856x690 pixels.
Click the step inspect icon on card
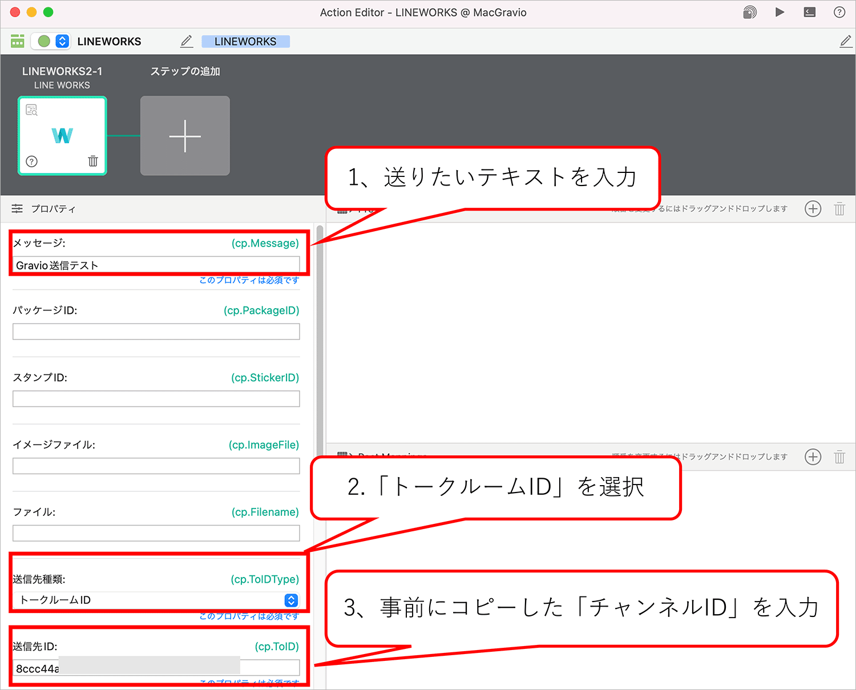pyautogui.click(x=32, y=110)
